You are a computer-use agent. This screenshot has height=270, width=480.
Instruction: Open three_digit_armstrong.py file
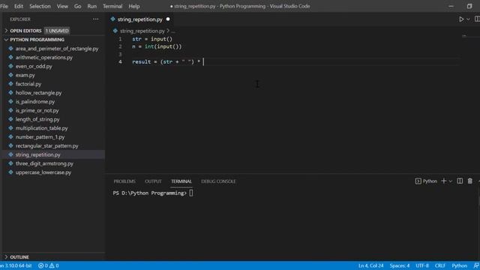click(x=44, y=163)
